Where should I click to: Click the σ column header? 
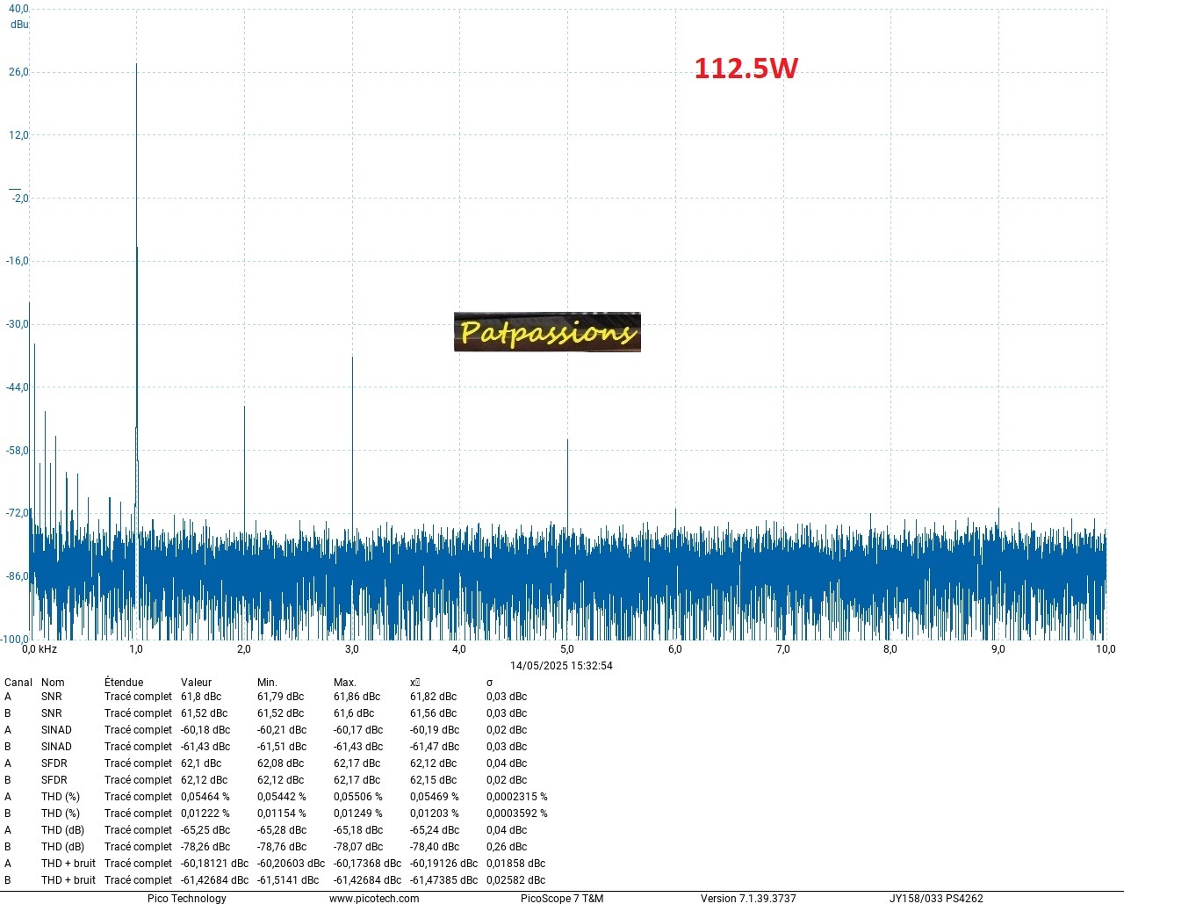point(489,683)
